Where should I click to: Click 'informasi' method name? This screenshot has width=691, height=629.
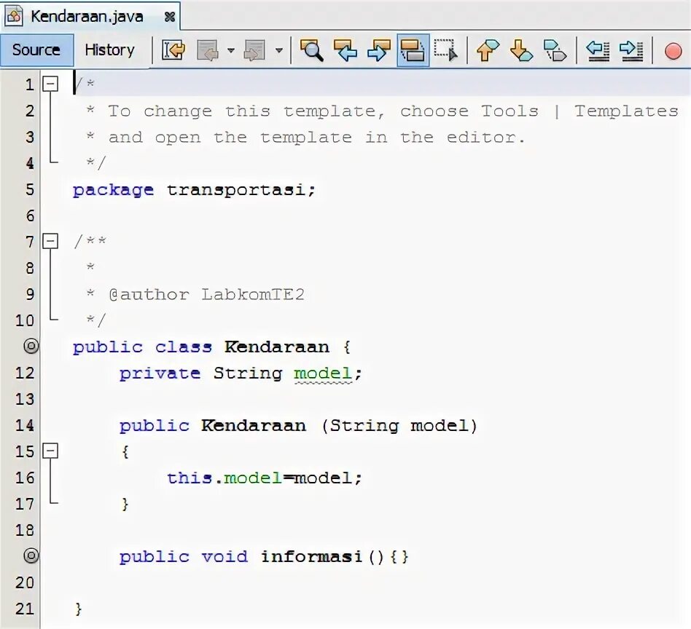tap(311, 557)
